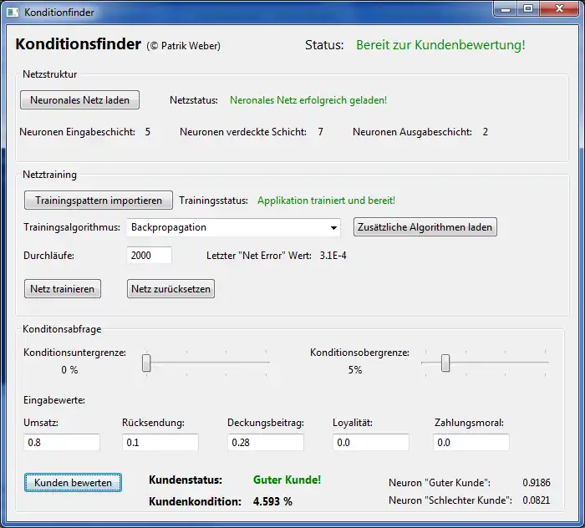
Task: Click the Konditionsfinder bold heading
Action: click(79, 44)
